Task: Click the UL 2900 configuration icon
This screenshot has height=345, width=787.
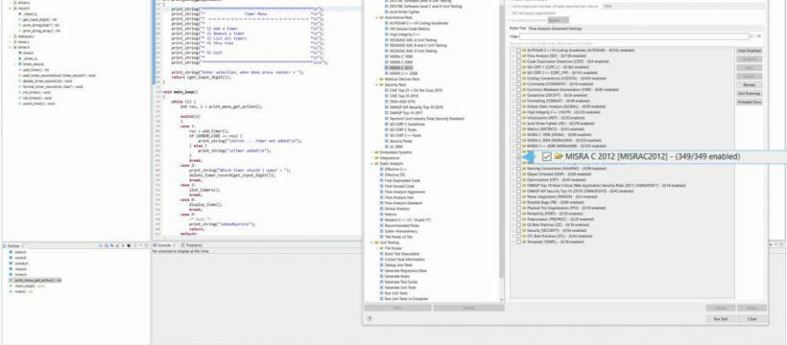Action: 387,147
